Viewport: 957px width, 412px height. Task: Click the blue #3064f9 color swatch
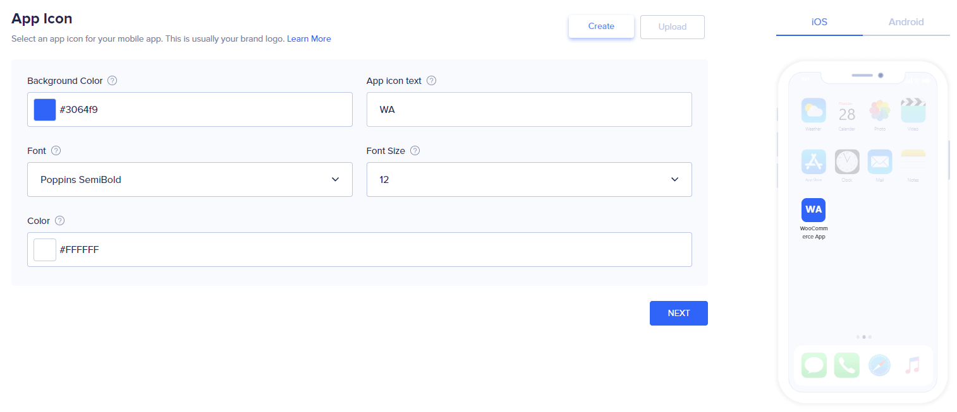[x=44, y=109]
